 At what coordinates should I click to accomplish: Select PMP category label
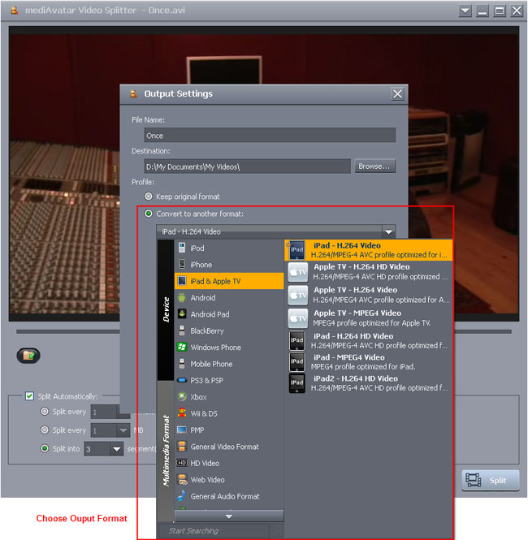(197, 430)
